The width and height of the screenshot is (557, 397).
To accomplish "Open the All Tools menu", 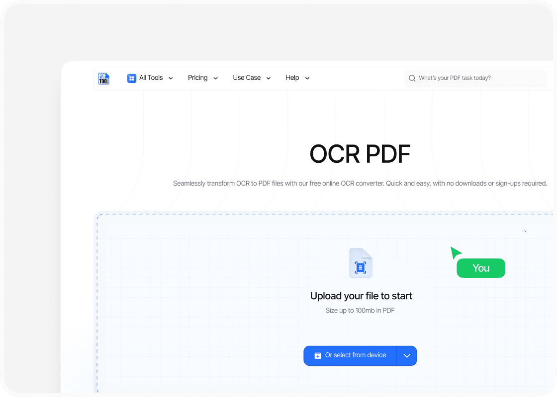I will coord(151,78).
